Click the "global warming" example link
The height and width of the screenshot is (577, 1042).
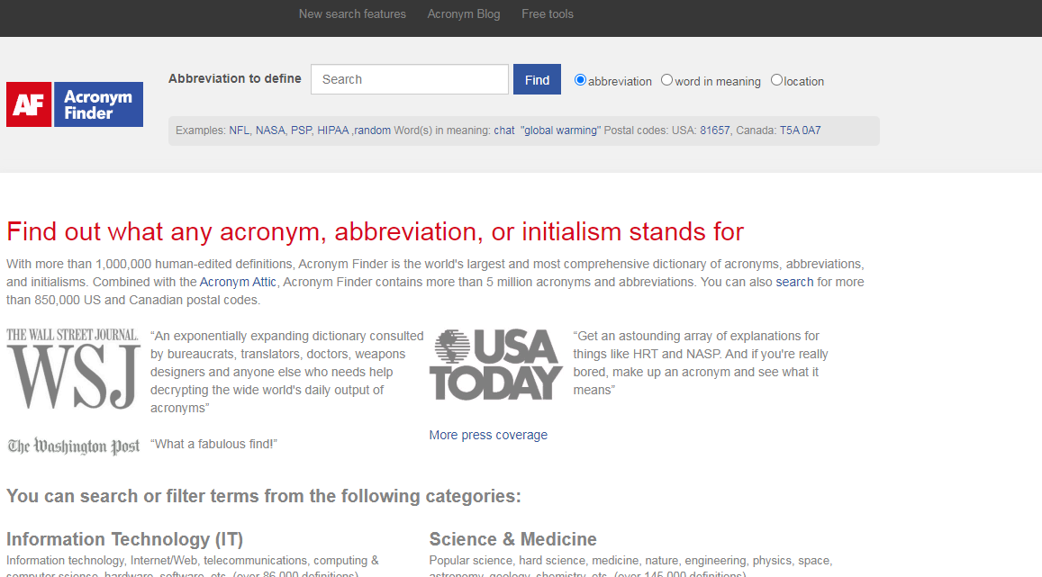click(560, 131)
